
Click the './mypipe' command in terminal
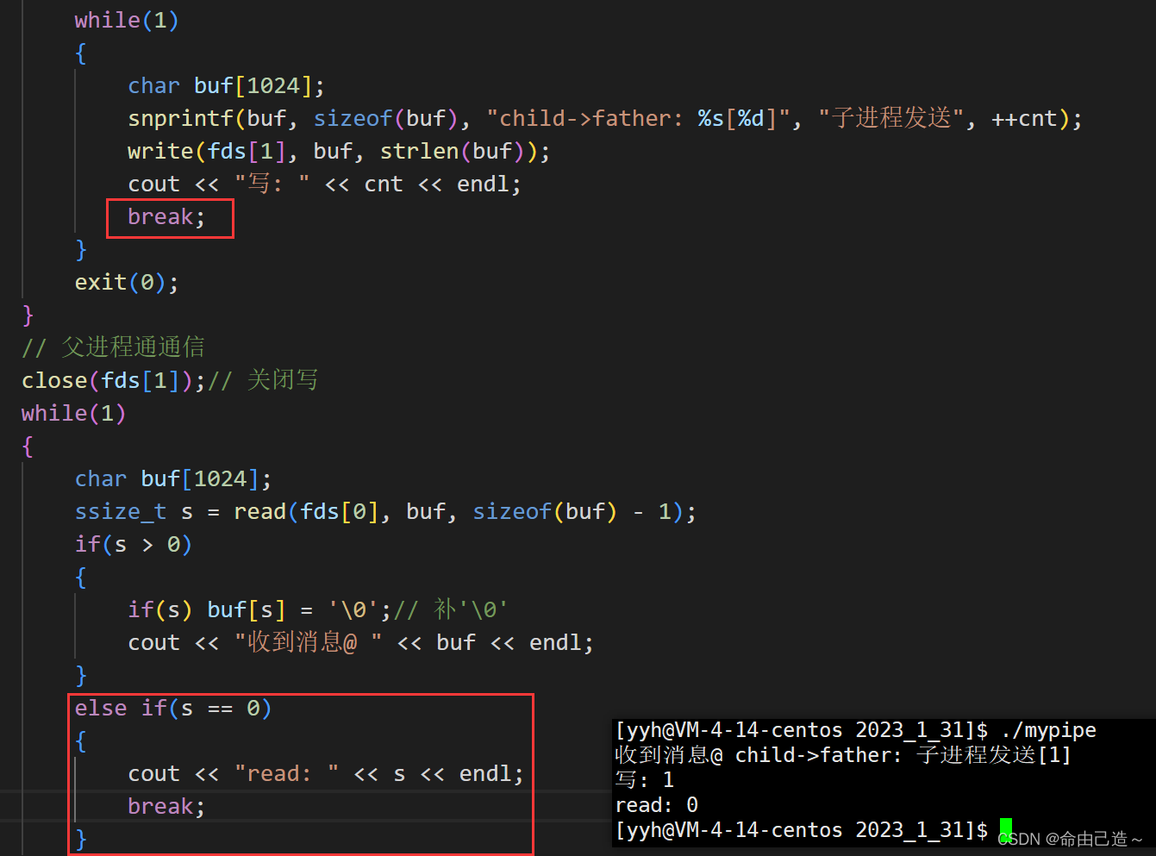coord(1049,730)
